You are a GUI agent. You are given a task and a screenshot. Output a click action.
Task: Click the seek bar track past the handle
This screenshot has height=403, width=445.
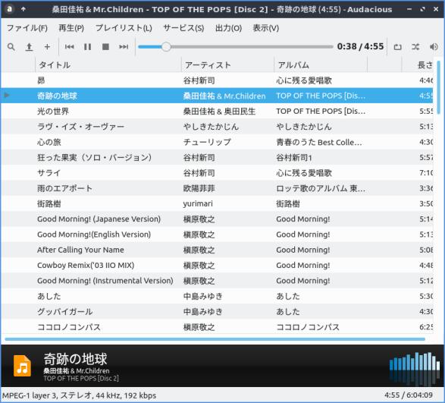tap(252, 46)
